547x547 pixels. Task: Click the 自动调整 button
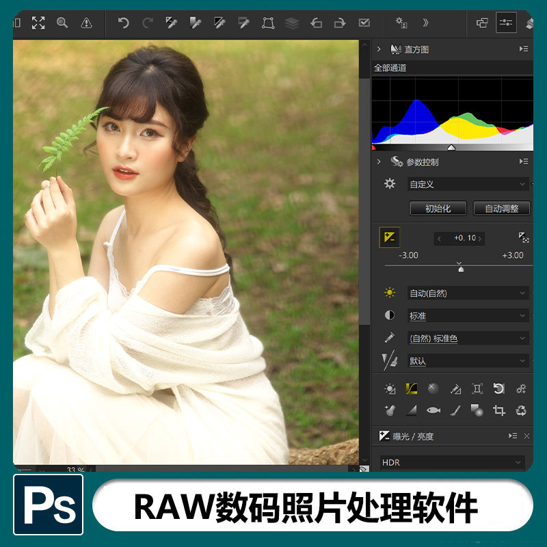coord(502,209)
